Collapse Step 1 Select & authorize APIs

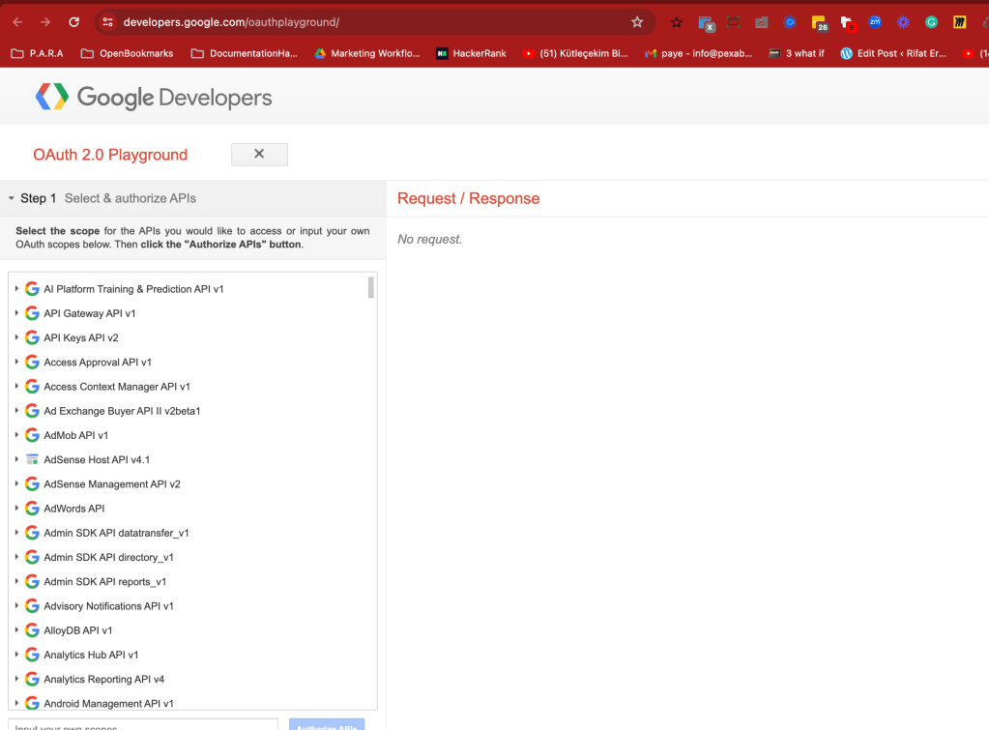[x=12, y=198]
